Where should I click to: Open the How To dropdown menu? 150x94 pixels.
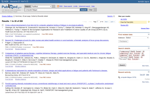(x=24, y=2)
